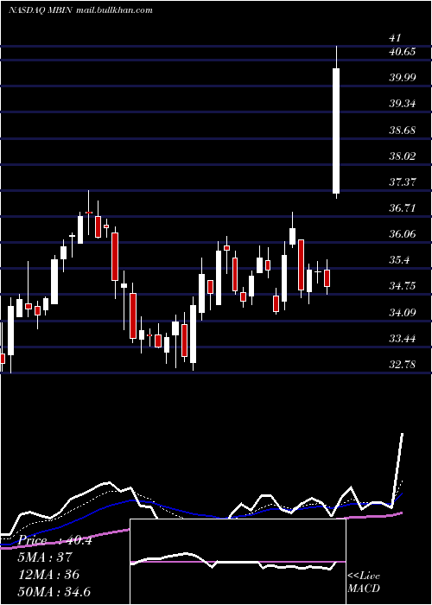The width and height of the screenshot is (432, 605).
Task: Click the price label 35.4
Action: (400, 260)
